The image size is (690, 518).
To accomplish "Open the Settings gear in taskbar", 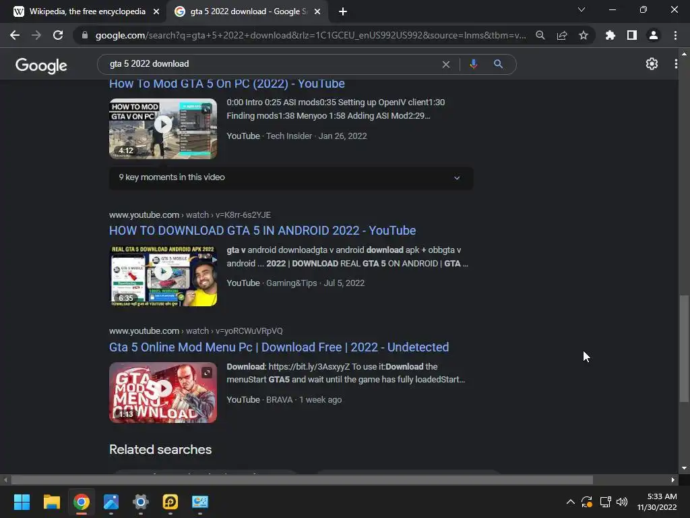I will pyautogui.click(x=141, y=502).
